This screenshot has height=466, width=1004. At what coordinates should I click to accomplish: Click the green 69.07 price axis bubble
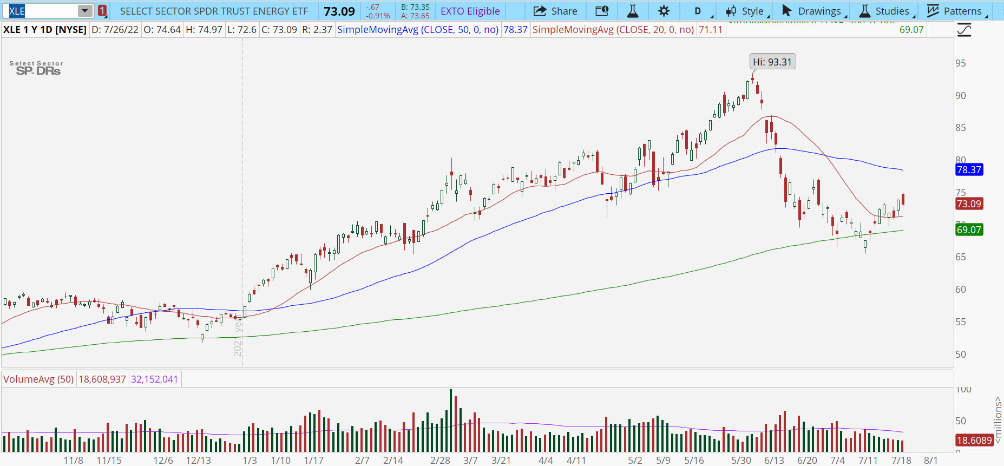point(969,230)
